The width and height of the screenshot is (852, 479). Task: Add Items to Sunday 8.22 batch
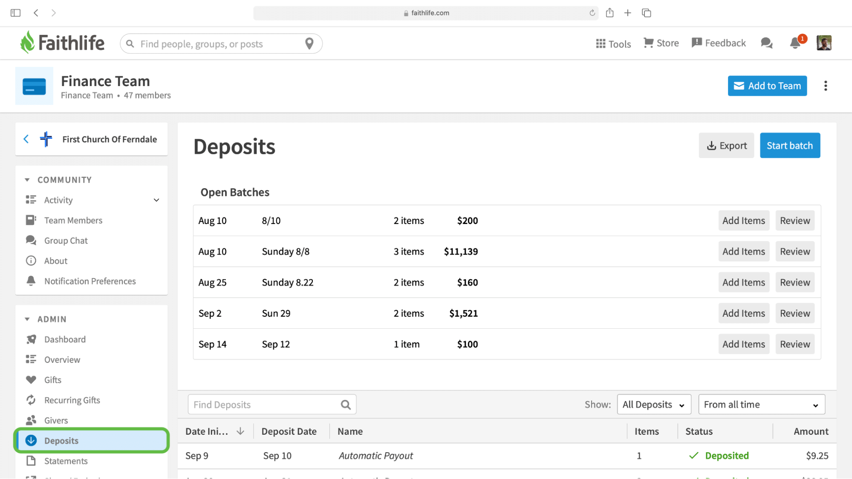[744, 282]
